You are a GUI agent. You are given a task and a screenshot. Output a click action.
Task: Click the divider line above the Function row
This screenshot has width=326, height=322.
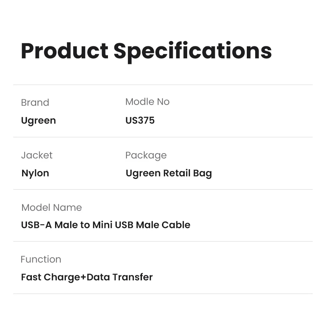[163, 241]
